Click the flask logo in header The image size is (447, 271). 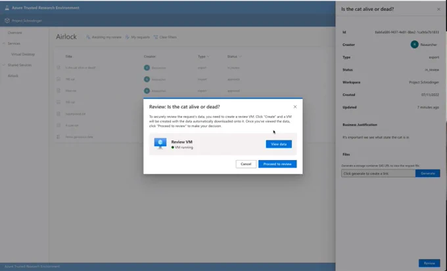point(7,8)
